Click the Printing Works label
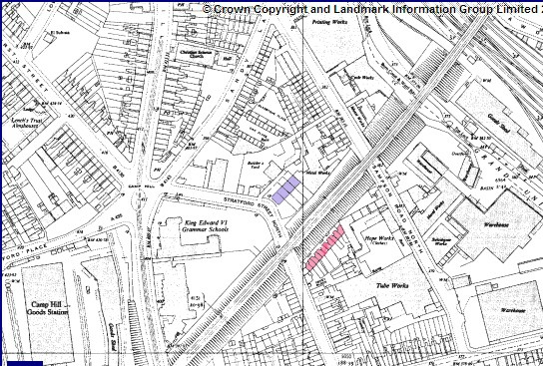The height and width of the screenshot is (366, 543). (x=330, y=22)
